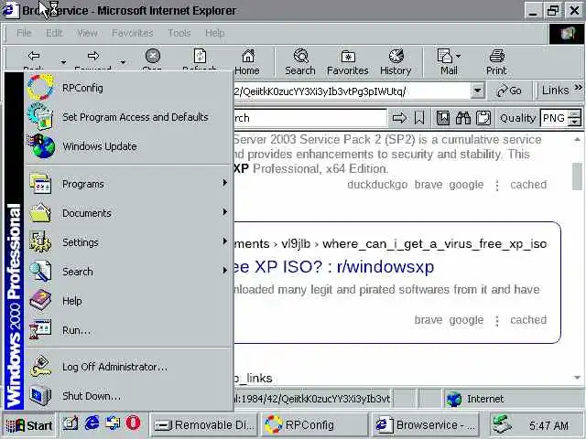Expand the Search submenu arrow

pos(224,271)
